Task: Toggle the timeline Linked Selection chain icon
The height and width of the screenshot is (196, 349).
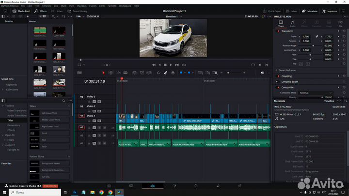Action: (166, 73)
